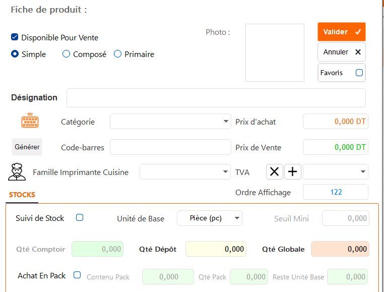Click the checkmark on Valider button

(358, 32)
